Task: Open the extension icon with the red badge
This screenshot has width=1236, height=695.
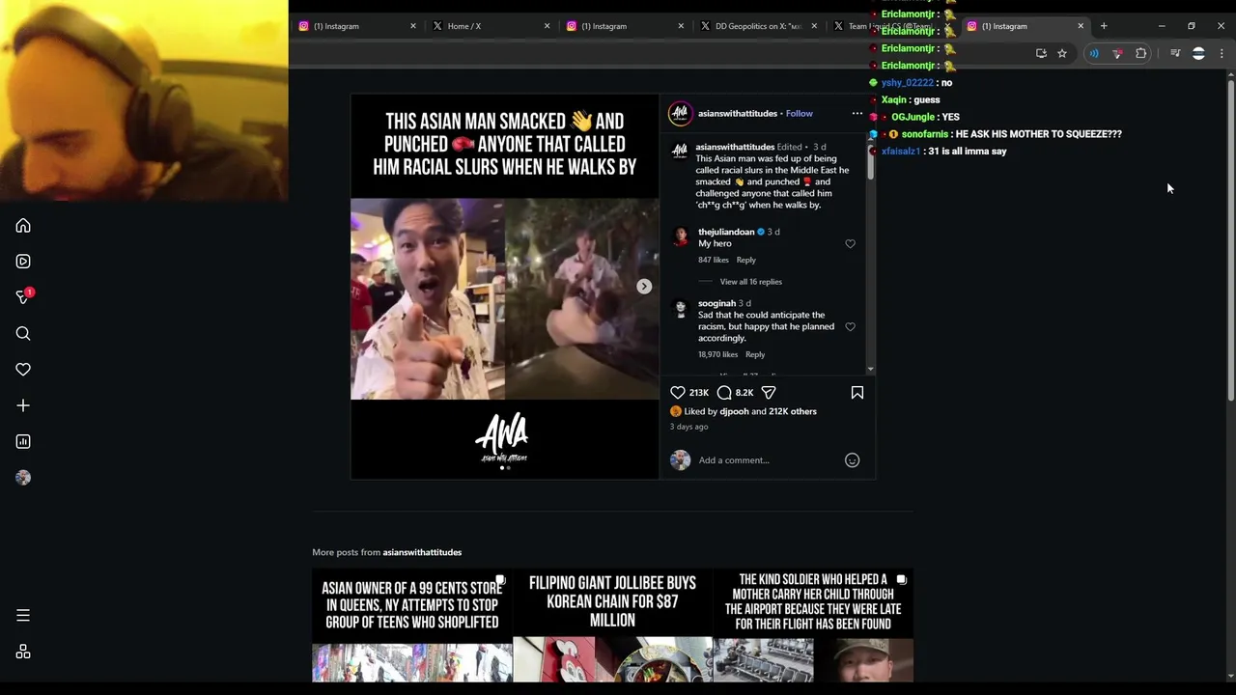Action: [1117, 54]
